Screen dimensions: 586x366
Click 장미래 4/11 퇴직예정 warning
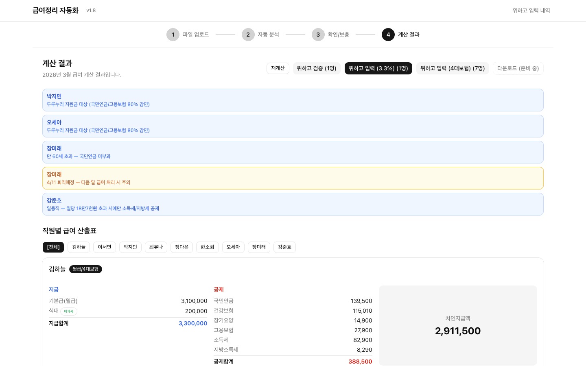point(293,178)
